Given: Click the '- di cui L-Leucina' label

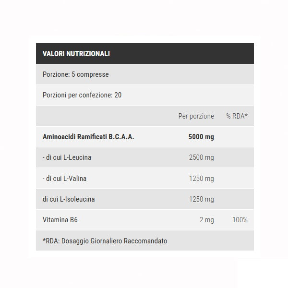Looking at the screenshot, I should [67, 157].
